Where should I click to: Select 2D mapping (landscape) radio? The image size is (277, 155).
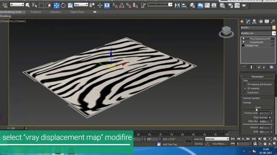245,84
